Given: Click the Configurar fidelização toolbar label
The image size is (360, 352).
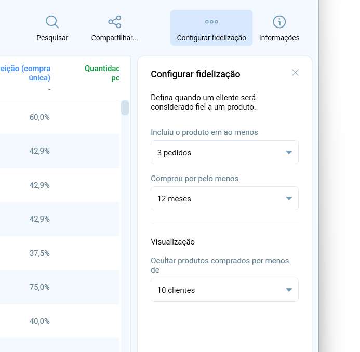Looking at the screenshot, I should coord(211,38).
